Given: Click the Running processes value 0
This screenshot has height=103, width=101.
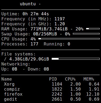Looking at the screenshot, I should (69, 44).
